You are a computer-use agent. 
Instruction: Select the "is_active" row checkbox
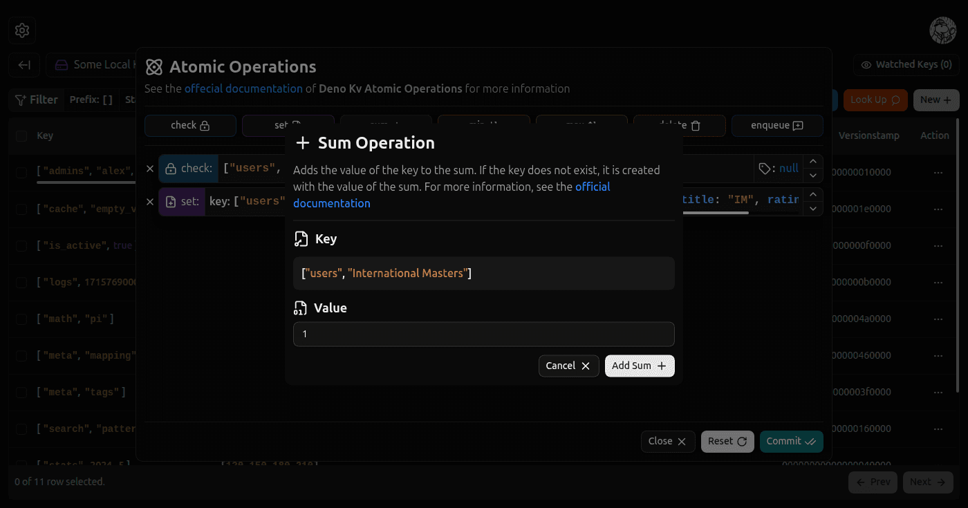[x=21, y=245]
